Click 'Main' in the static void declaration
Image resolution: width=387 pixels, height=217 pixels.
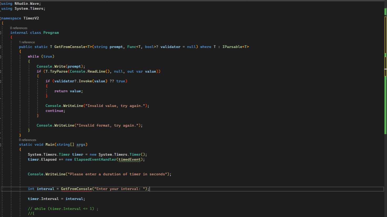(50, 145)
